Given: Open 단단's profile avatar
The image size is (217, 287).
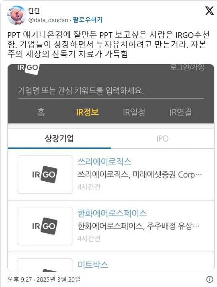Looking at the screenshot, I should click(16, 15).
